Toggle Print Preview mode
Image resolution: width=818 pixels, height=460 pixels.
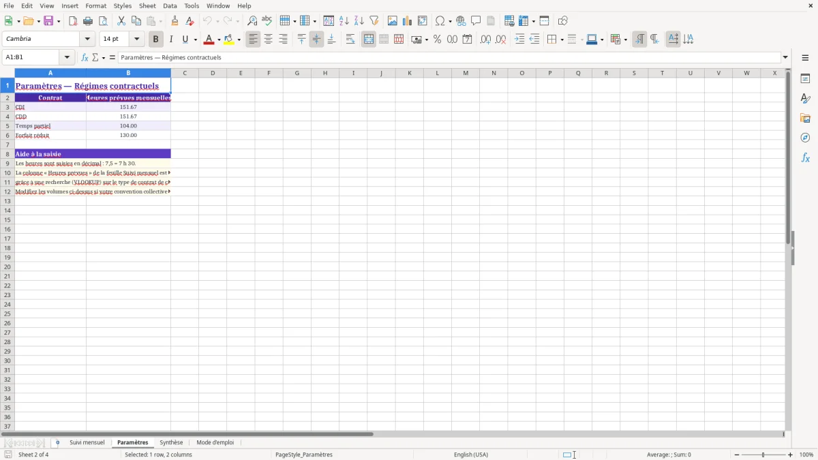tap(103, 21)
